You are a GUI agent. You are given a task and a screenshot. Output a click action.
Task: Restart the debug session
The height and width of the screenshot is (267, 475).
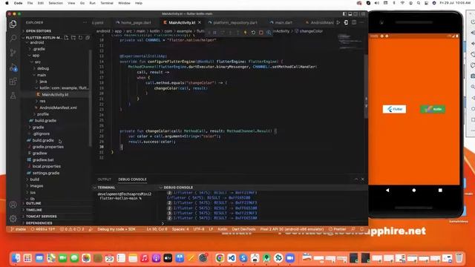click(x=253, y=33)
